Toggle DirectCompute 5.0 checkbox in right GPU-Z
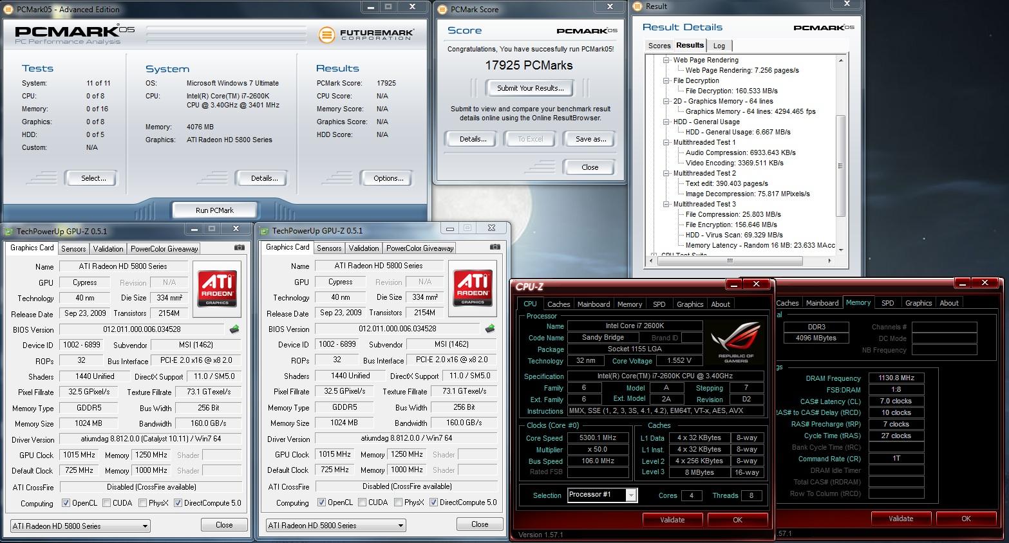Viewport: 1009px width, 543px height. point(433,502)
